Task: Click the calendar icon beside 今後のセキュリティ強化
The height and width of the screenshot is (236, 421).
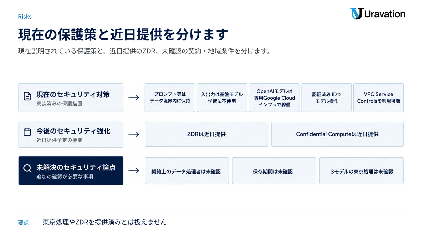Action: [x=27, y=132]
